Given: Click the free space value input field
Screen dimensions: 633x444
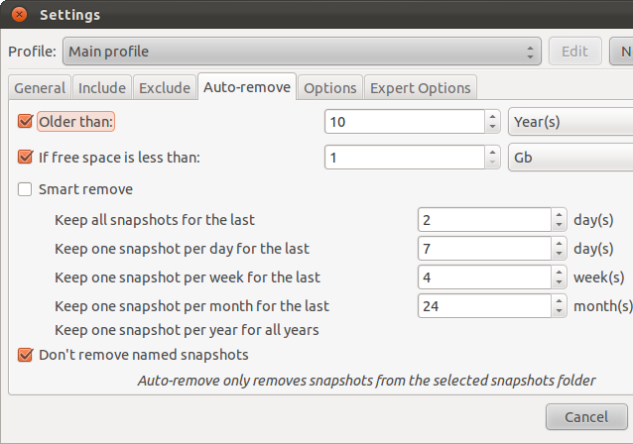Looking at the screenshot, I should click(404, 157).
